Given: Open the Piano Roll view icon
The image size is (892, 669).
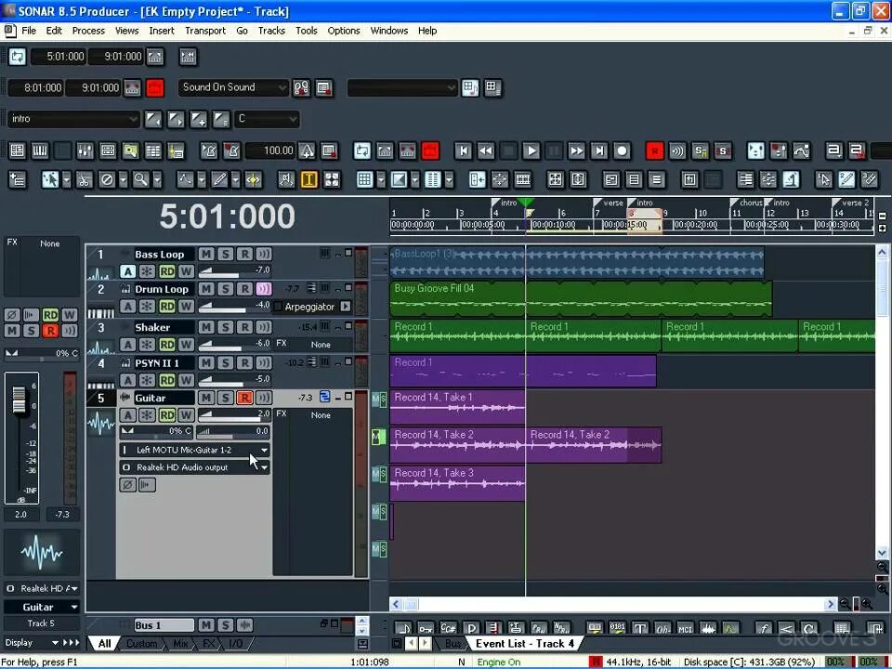Looking at the screenshot, I should (40, 151).
